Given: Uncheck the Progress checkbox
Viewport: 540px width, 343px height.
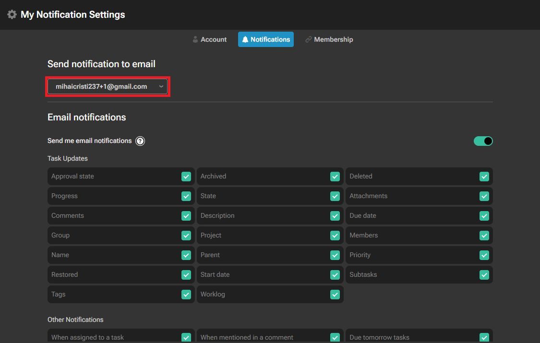Looking at the screenshot, I should tap(186, 196).
